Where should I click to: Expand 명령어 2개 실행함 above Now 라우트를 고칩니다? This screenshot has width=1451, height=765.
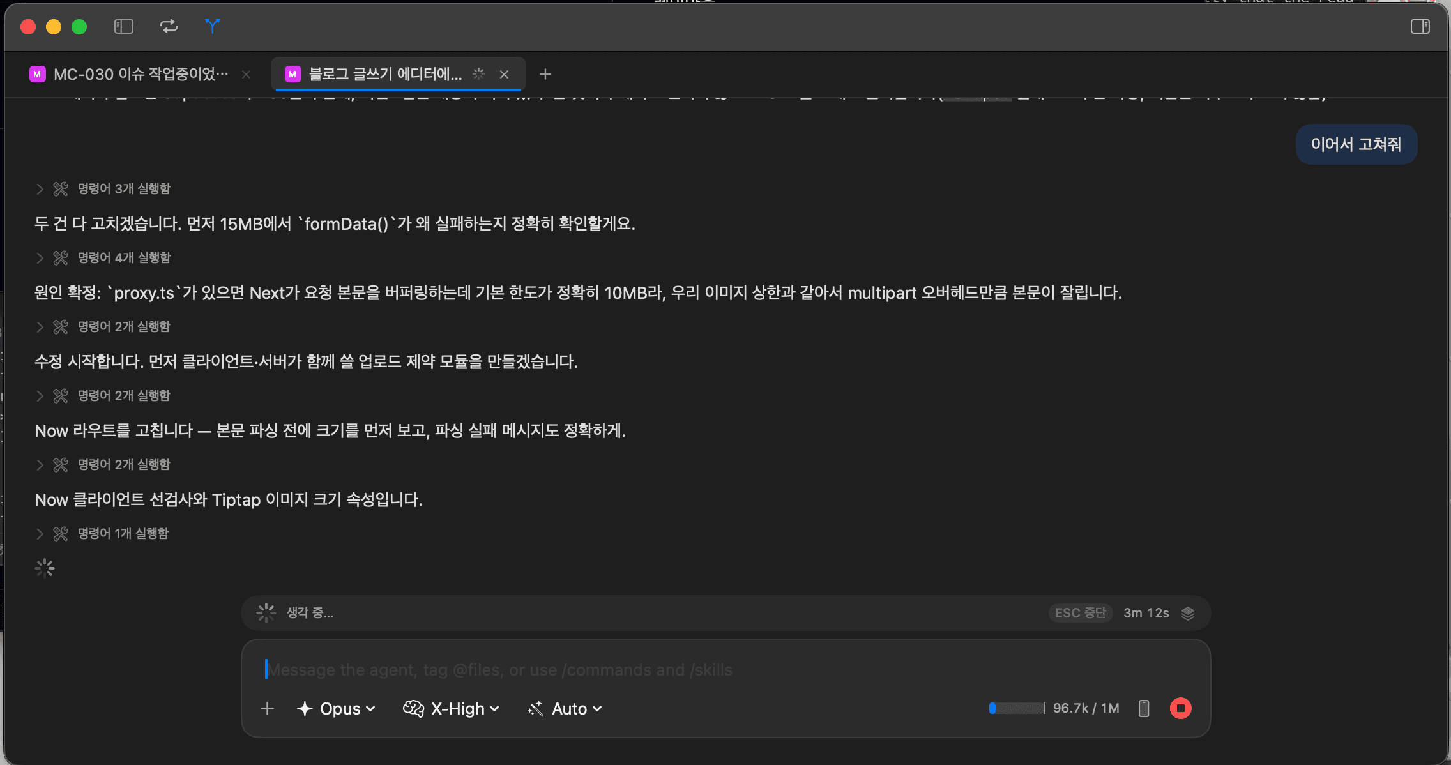tap(103, 395)
